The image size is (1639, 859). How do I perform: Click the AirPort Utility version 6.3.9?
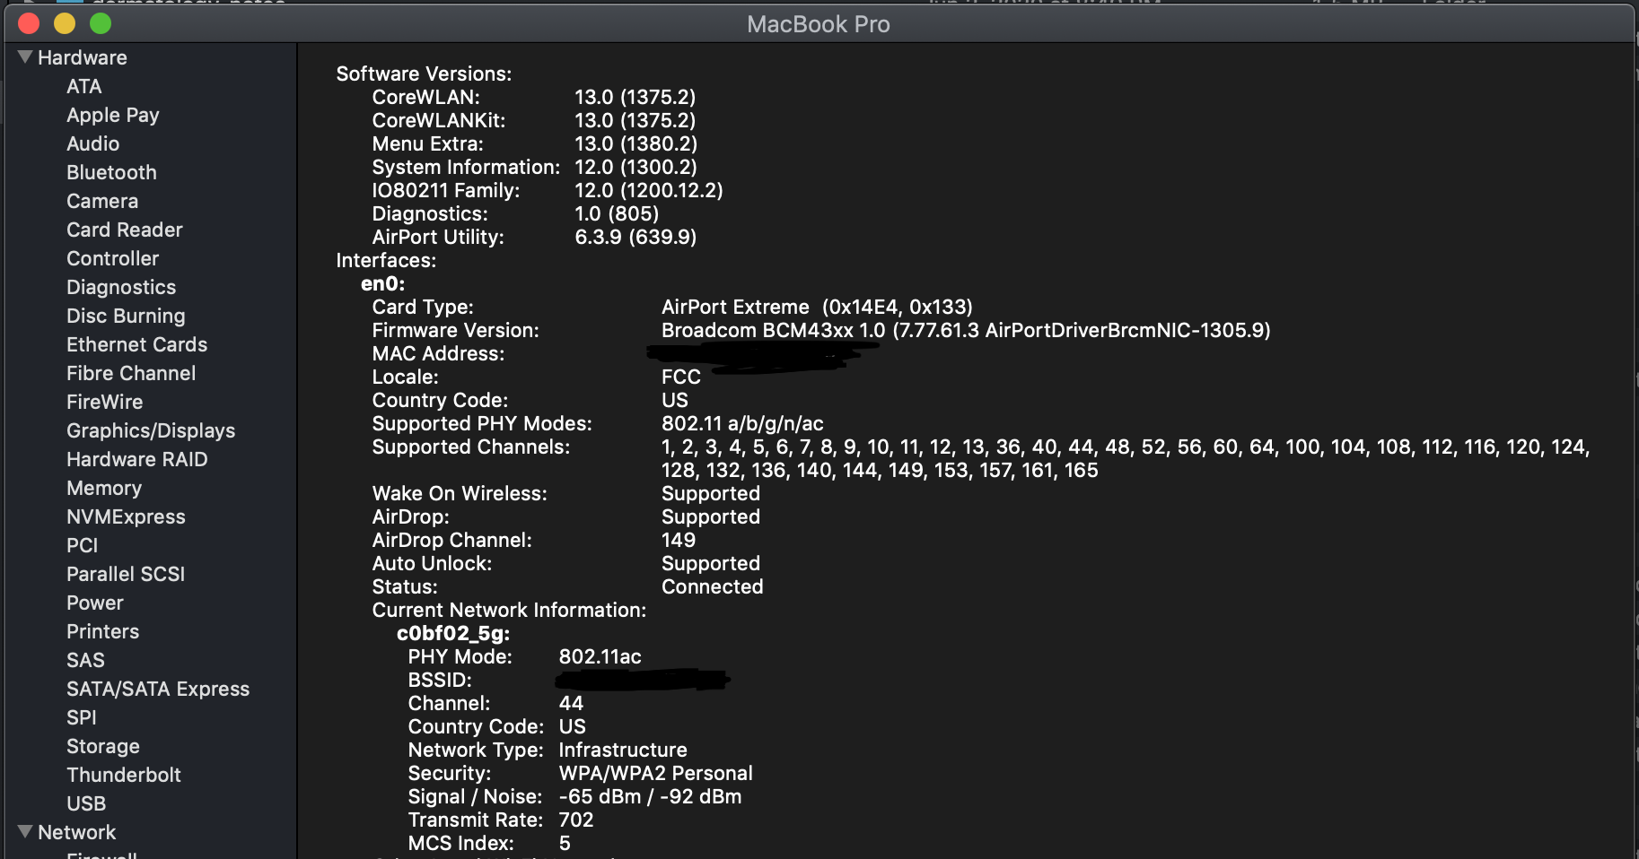635,237
